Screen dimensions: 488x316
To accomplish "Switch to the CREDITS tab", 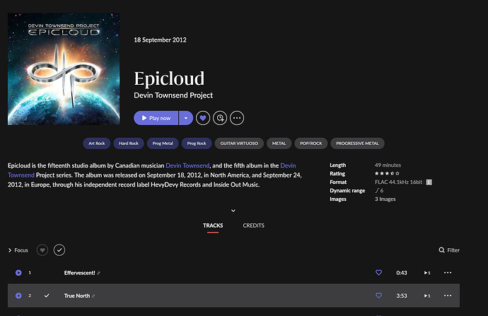I will pos(254,226).
